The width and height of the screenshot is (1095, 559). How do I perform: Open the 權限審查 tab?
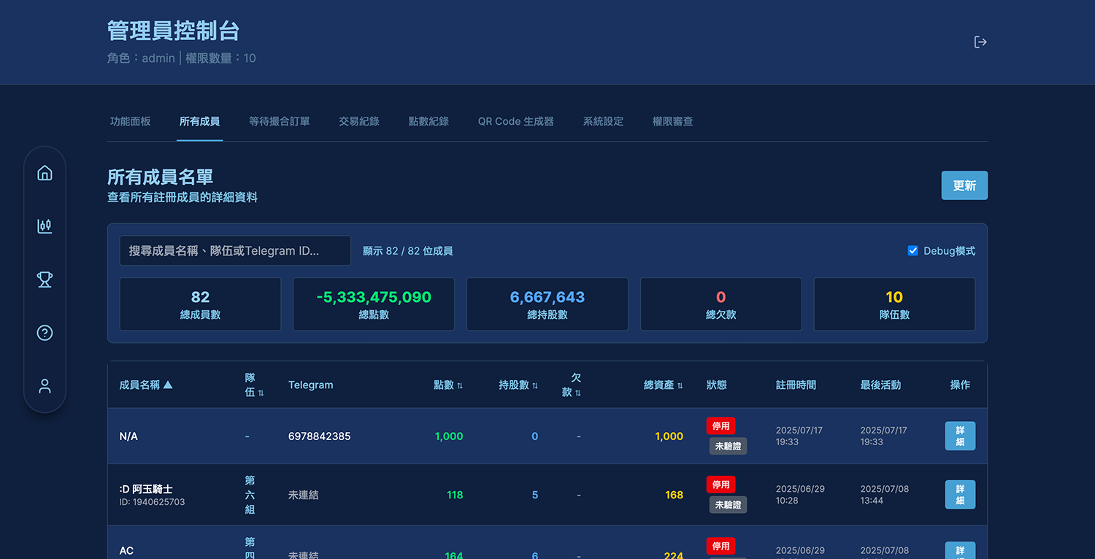click(673, 121)
